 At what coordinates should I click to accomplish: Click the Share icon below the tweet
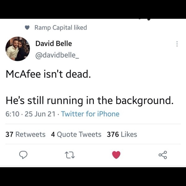(162, 154)
